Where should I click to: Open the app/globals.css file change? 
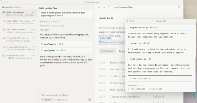pyautogui.click(x=66, y=50)
